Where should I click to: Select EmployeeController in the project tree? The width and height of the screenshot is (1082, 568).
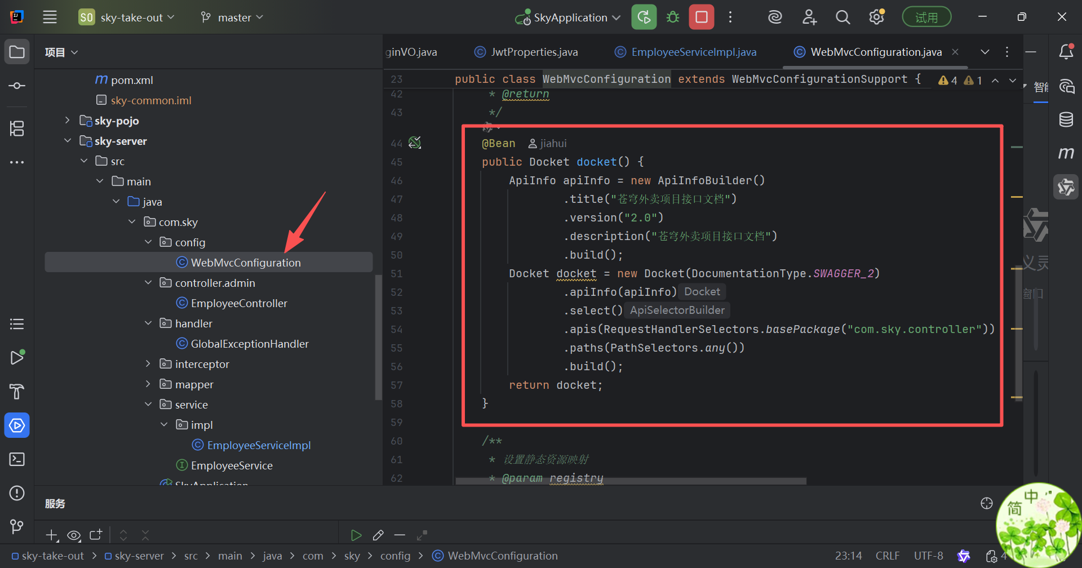(239, 303)
